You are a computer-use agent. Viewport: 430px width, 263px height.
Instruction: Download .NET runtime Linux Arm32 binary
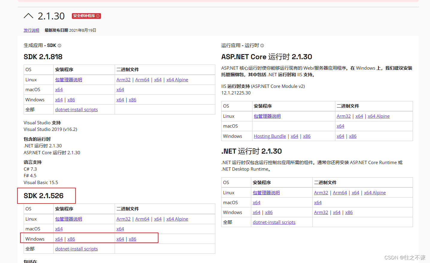point(321,193)
